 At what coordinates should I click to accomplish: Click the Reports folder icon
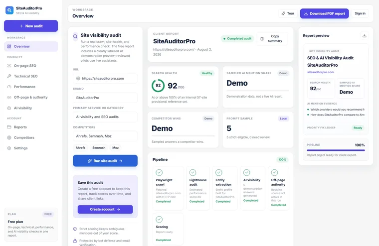click(x=9, y=127)
